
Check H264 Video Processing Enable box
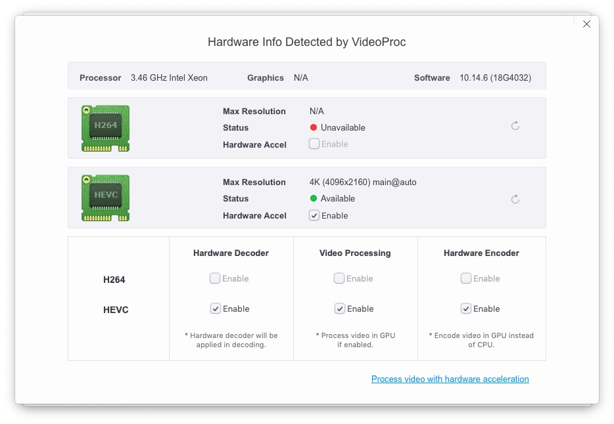[x=339, y=278]
